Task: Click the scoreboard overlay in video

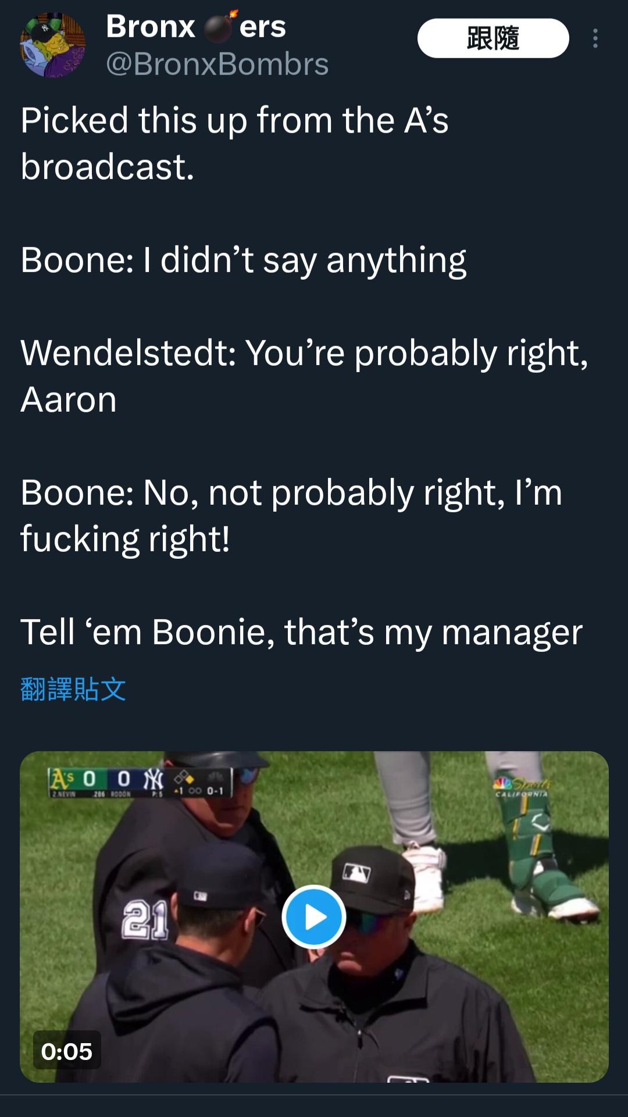Action: click(140, 783)
